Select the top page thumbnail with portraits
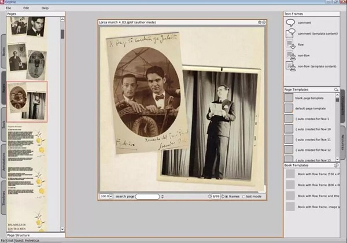This screenshot has height=243, width=347. [27, 27]
